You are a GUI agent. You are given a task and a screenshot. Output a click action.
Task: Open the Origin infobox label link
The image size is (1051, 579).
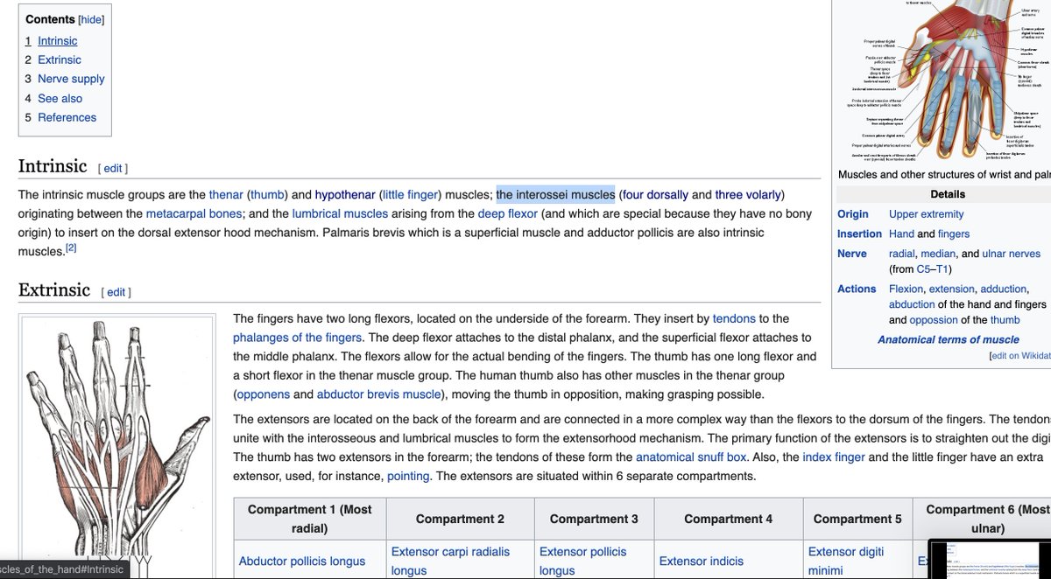[853, 213]
